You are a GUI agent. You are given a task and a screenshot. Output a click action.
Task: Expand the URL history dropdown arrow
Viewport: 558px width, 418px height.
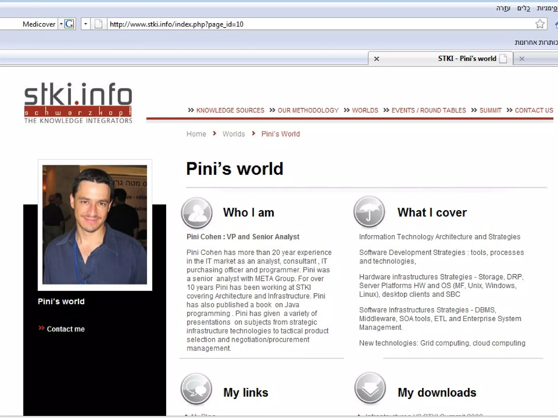pyautogui.click(x=86, y=24)
